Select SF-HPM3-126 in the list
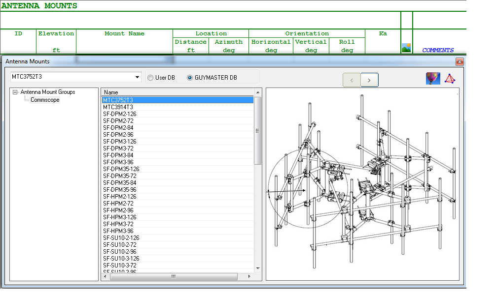 pyautogui.click(x=177, y=217)
